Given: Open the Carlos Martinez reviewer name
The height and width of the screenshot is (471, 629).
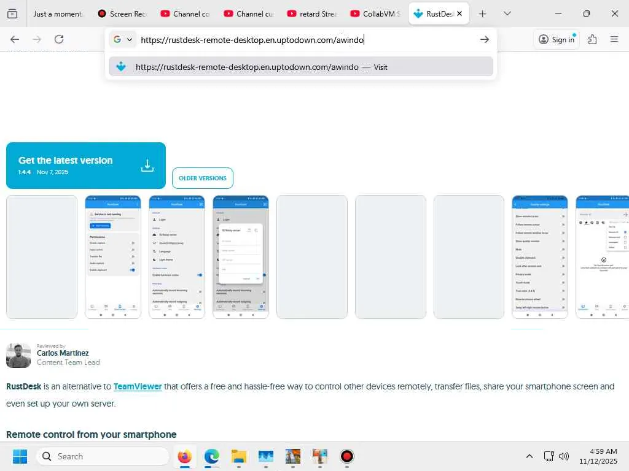Looking at the screenshot, I should tap(63, 353).
